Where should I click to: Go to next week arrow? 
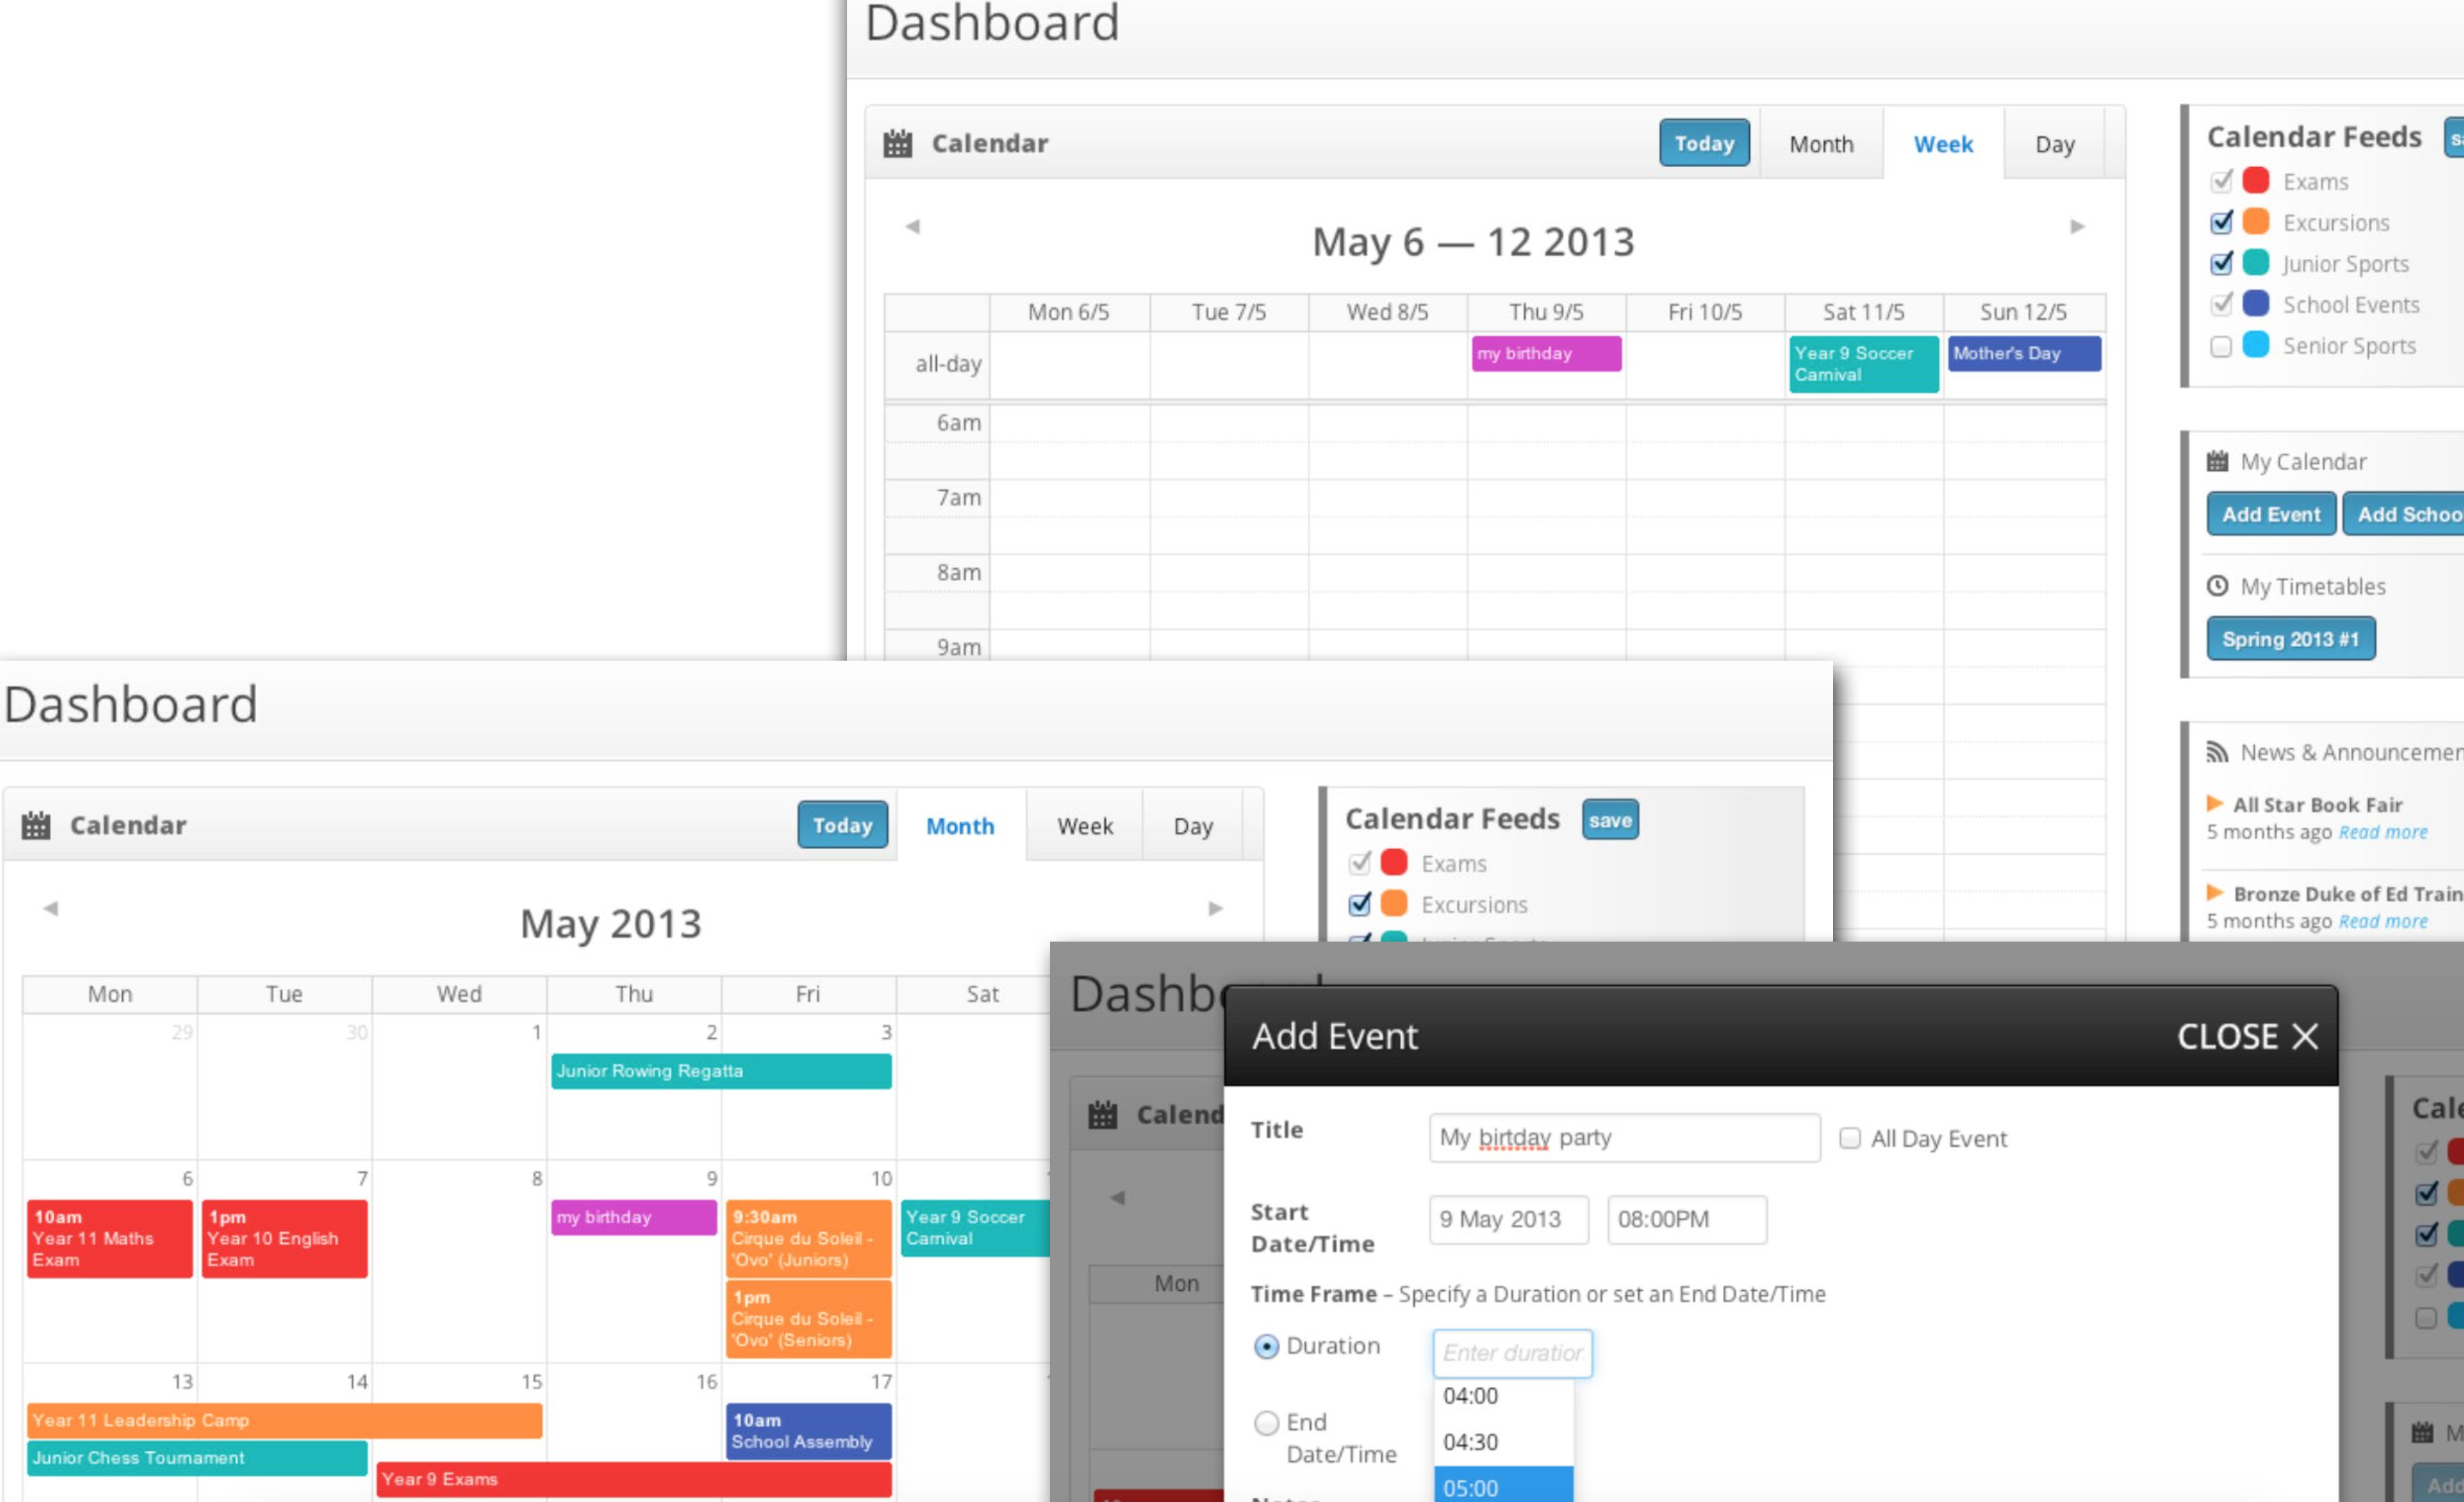coord(2077,227)
